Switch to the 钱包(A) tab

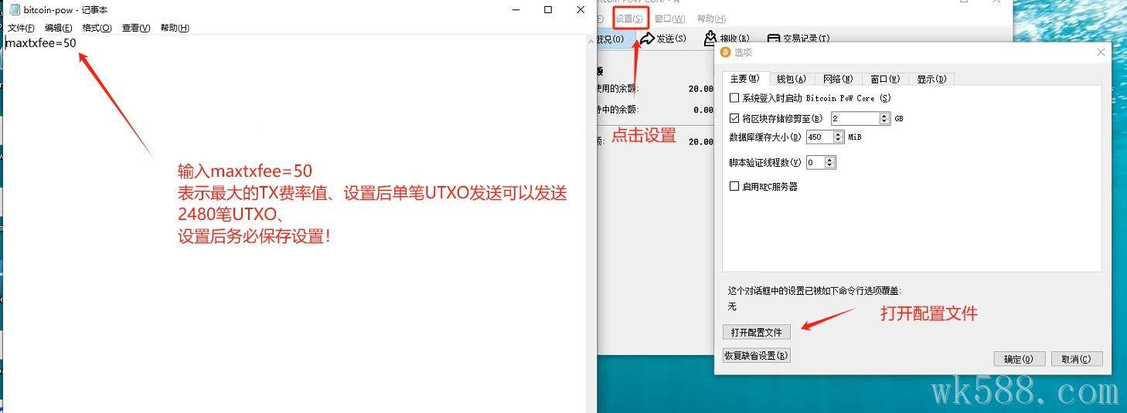tap(791, 79)
